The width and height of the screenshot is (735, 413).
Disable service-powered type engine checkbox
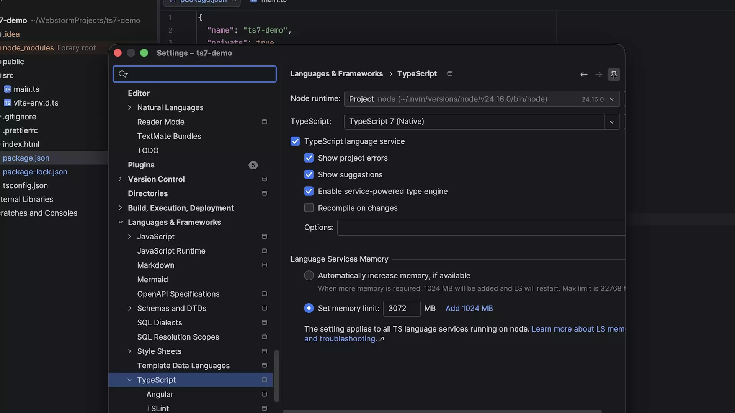tap(309, 191)
